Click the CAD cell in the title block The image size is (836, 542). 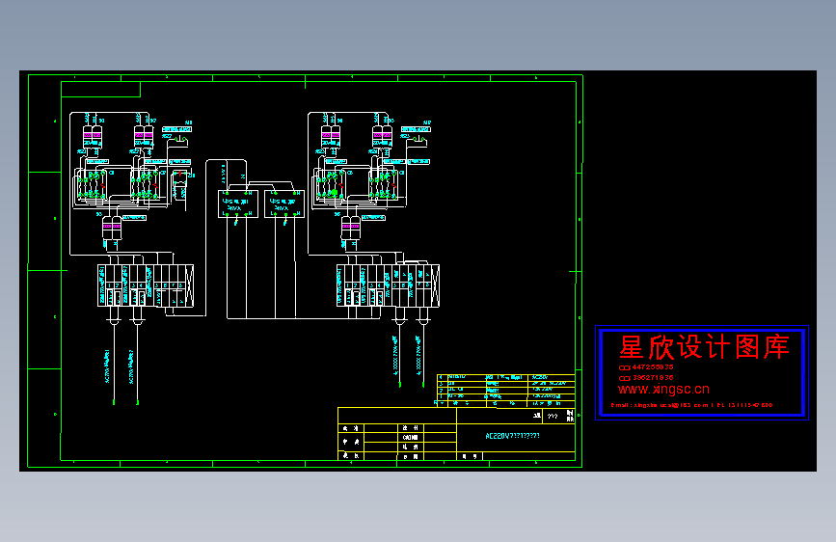point(410,438)
